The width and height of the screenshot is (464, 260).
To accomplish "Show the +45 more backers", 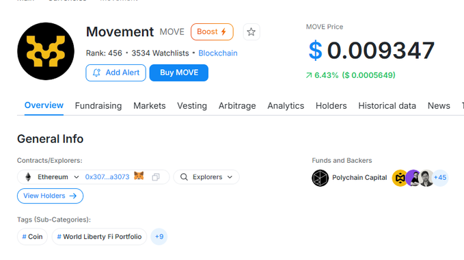I will click(x=440, y=178).
